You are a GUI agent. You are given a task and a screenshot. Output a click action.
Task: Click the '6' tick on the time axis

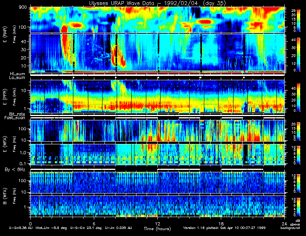pos(94,223)
